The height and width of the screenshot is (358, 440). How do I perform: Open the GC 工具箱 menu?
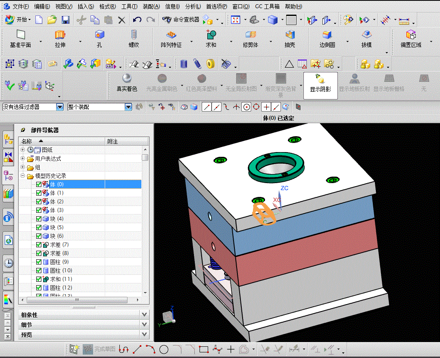pyautogui.click(x=267, y=6)
